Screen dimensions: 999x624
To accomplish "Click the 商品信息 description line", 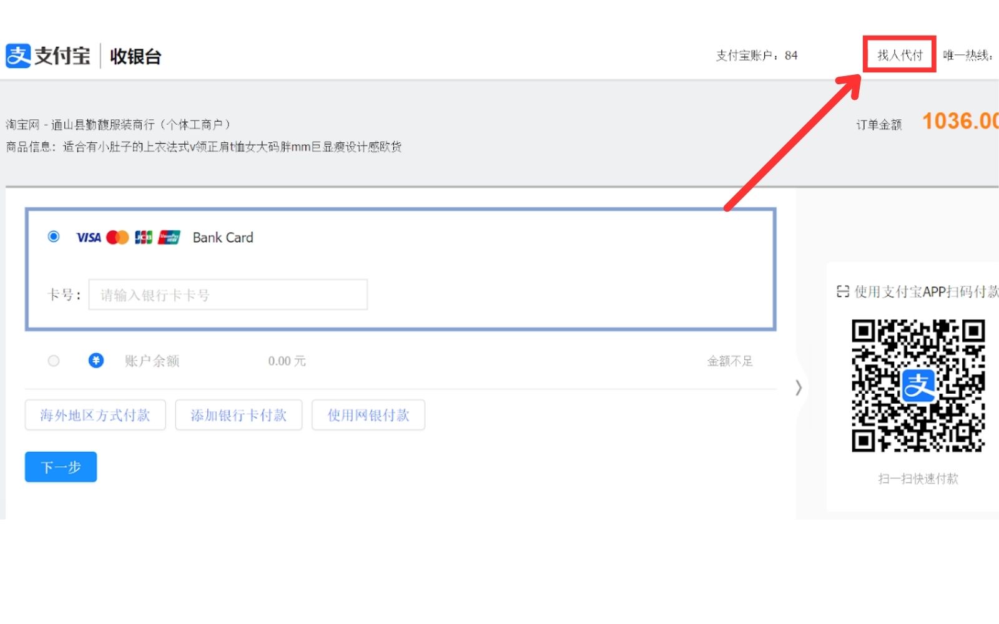I will coord(204,147).
